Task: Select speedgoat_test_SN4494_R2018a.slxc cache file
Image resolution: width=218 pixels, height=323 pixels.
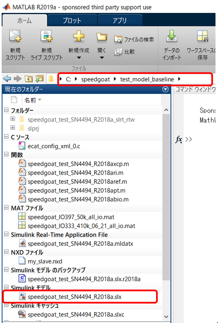Action: click(76, 315)
